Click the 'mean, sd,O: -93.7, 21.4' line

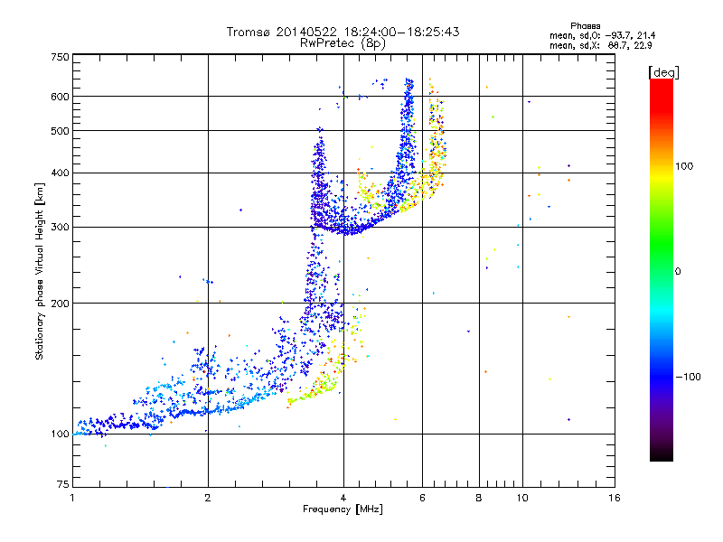(602, 35)
